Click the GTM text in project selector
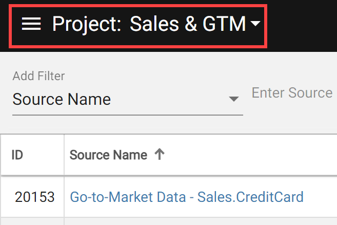Image resolution: width=337 pixels, height=225 pixels. tap(224, 24)
